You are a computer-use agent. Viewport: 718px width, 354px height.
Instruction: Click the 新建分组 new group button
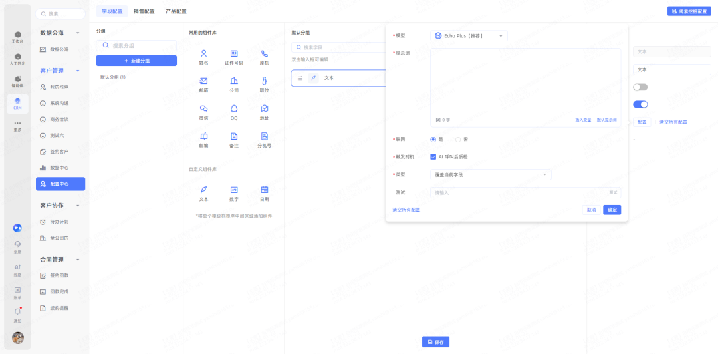(136, 61)
